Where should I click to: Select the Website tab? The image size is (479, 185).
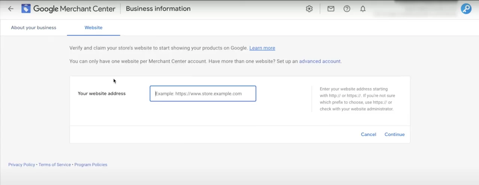[94, 28]
